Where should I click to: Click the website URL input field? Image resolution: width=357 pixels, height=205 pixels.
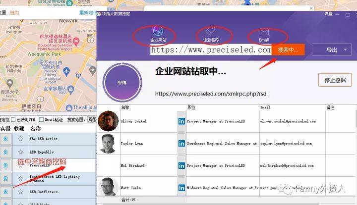(210, 50)
